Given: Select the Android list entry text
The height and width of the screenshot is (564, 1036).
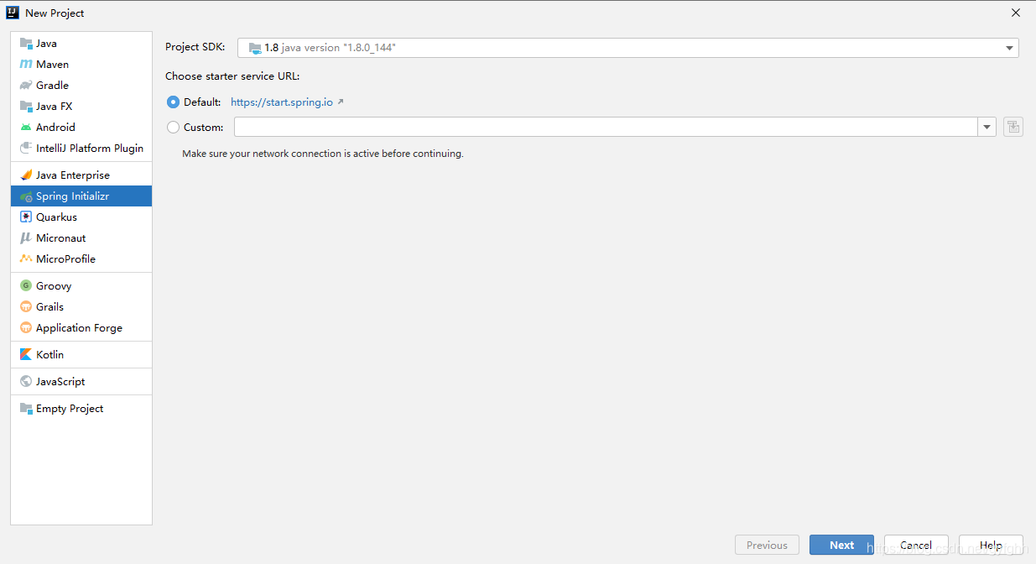Looking at the screenshot, I should [55, 127].
